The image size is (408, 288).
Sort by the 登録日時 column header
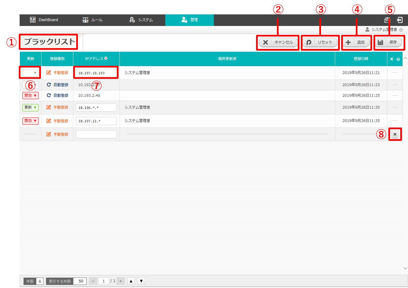pyautogui.click(x=361, y=59)
